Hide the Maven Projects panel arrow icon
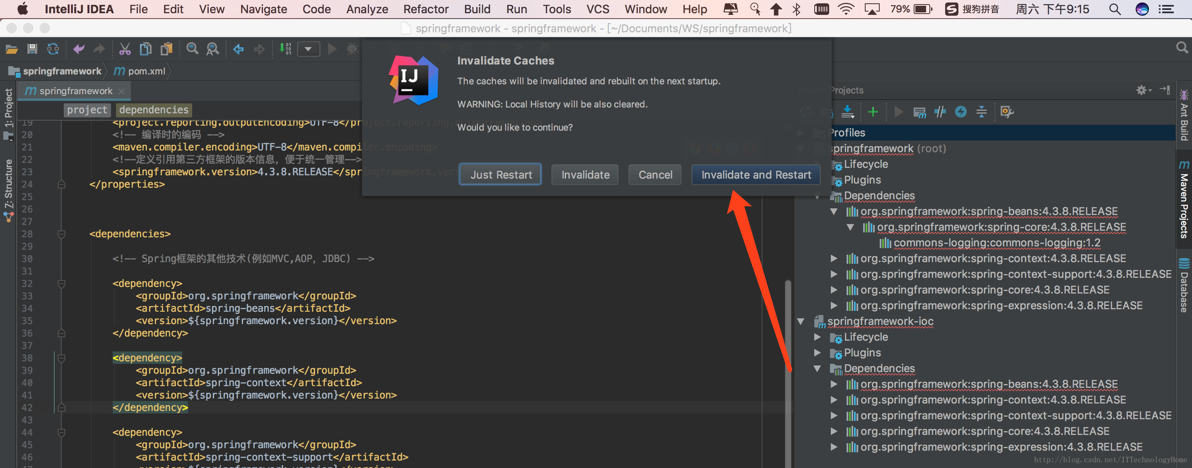 pyautogui.click(x=1165, y=90)
